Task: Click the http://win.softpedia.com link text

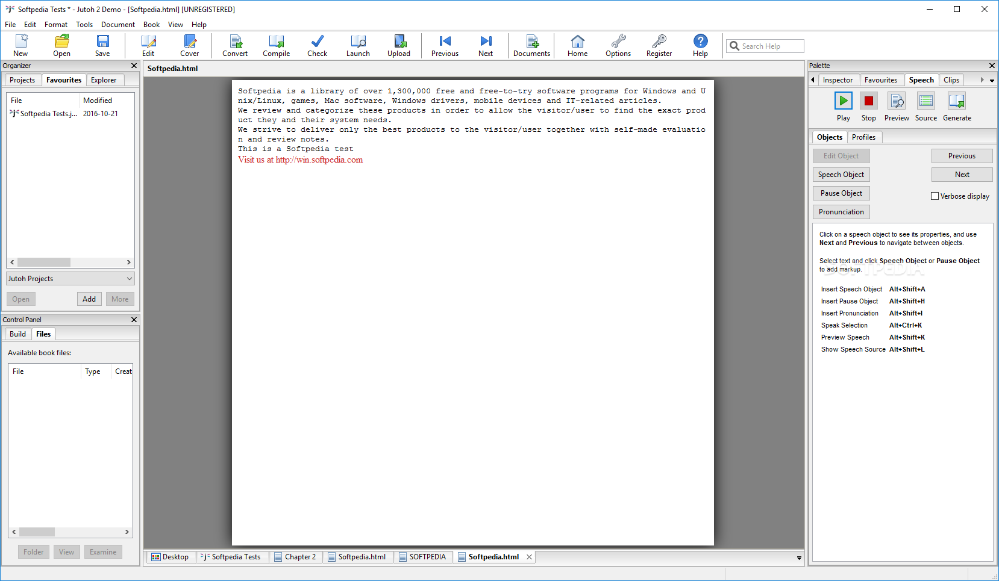Action: (319, 160)
